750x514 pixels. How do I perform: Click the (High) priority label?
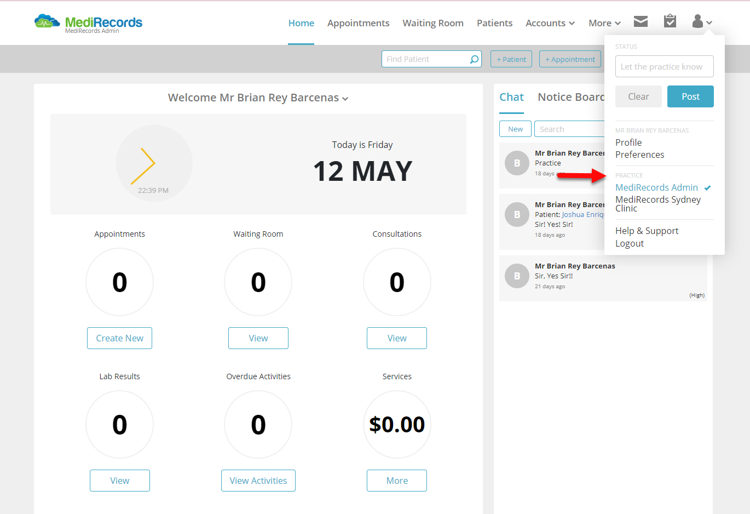[697, 295]
